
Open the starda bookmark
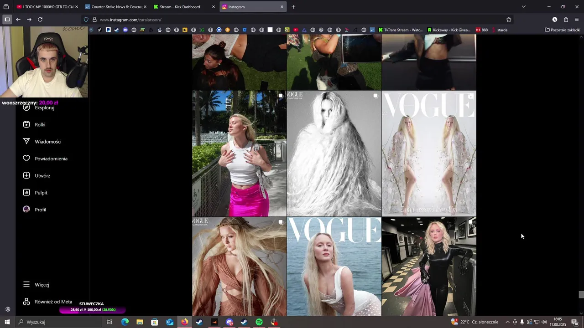(499, 30)
